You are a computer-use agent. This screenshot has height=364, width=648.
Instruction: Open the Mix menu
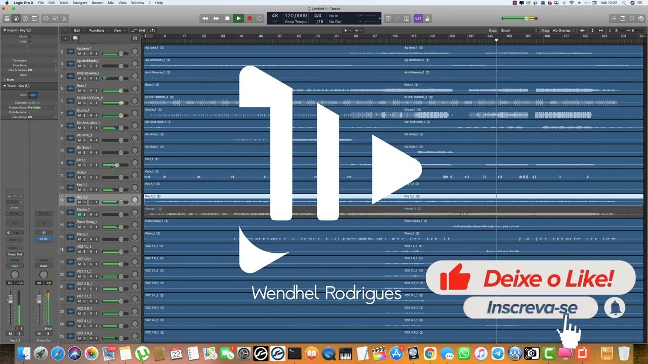tap(111, 3)
